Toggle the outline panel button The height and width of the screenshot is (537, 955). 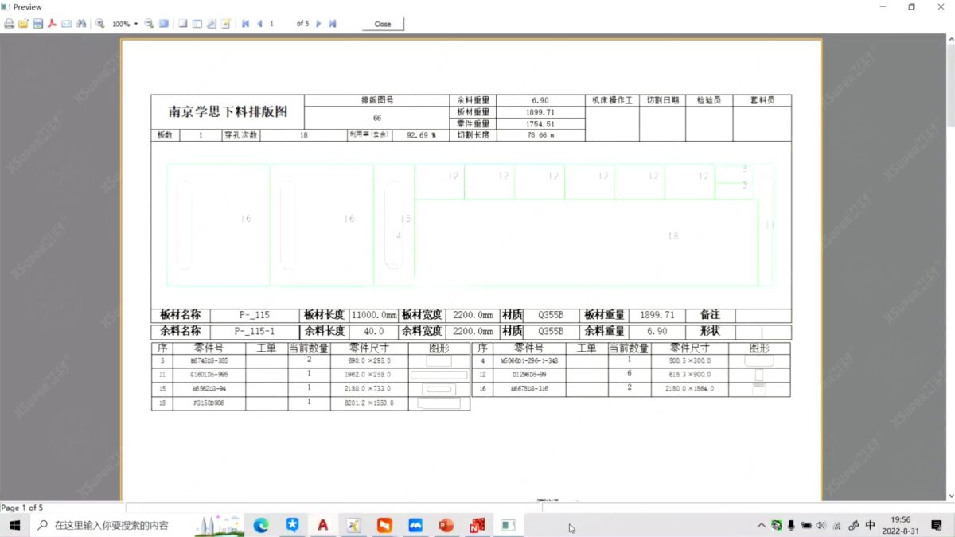click(182, 24)
